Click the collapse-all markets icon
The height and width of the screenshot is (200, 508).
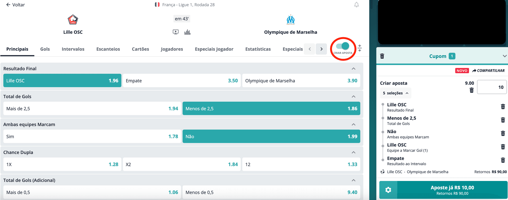(x=359, y=48)
